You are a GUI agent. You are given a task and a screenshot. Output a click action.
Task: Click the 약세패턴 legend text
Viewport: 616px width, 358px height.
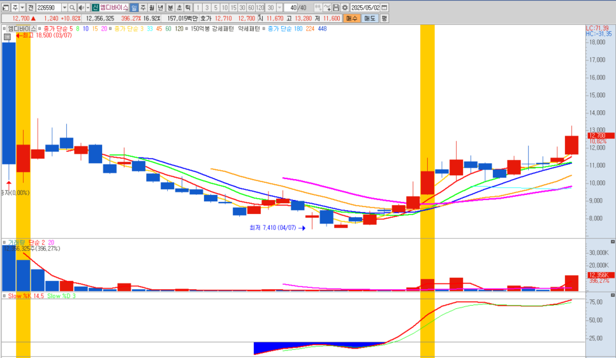(x=249, y=29)
